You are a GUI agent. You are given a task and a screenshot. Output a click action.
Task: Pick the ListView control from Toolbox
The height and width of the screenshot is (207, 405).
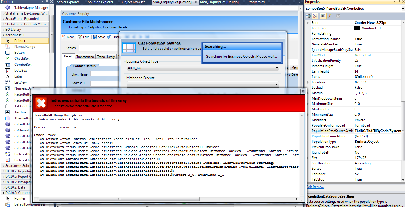click(20, 82)
